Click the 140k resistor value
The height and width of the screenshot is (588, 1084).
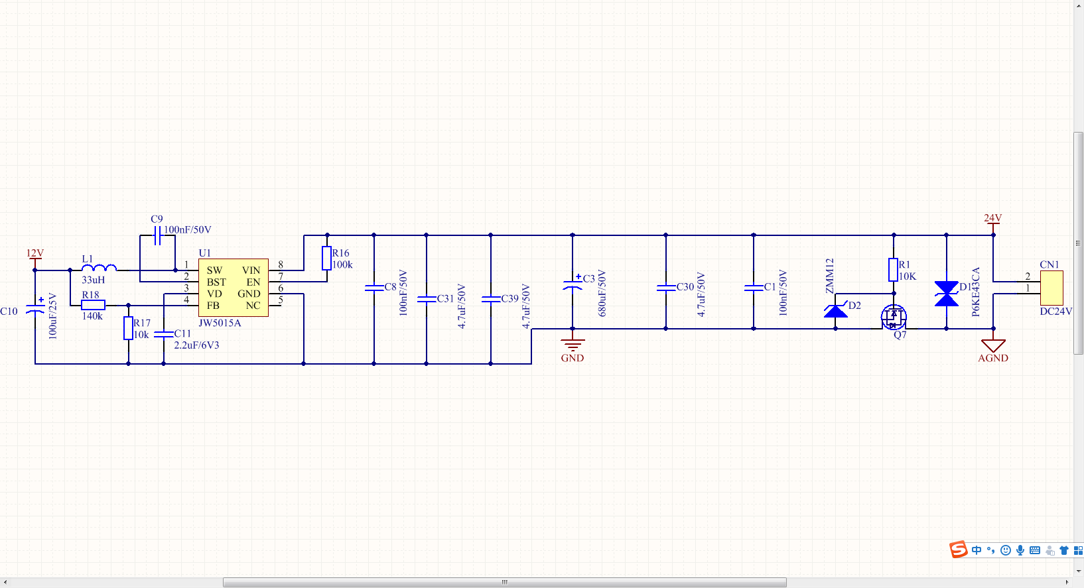coord(92,316)
